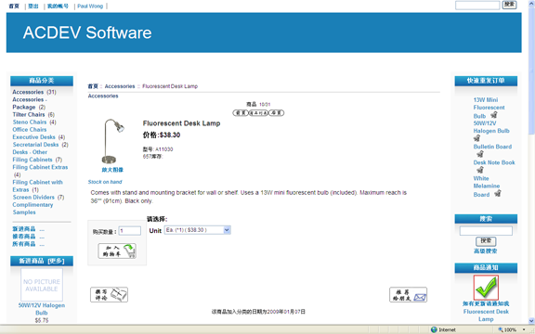Click cart icon below Desk Note Book
The image size is (535, 334).
pos(480,170)
